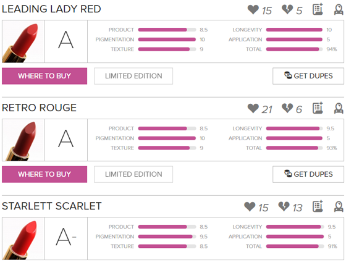Click the Leading Lady Red pigmentation bar

[167, 40]
